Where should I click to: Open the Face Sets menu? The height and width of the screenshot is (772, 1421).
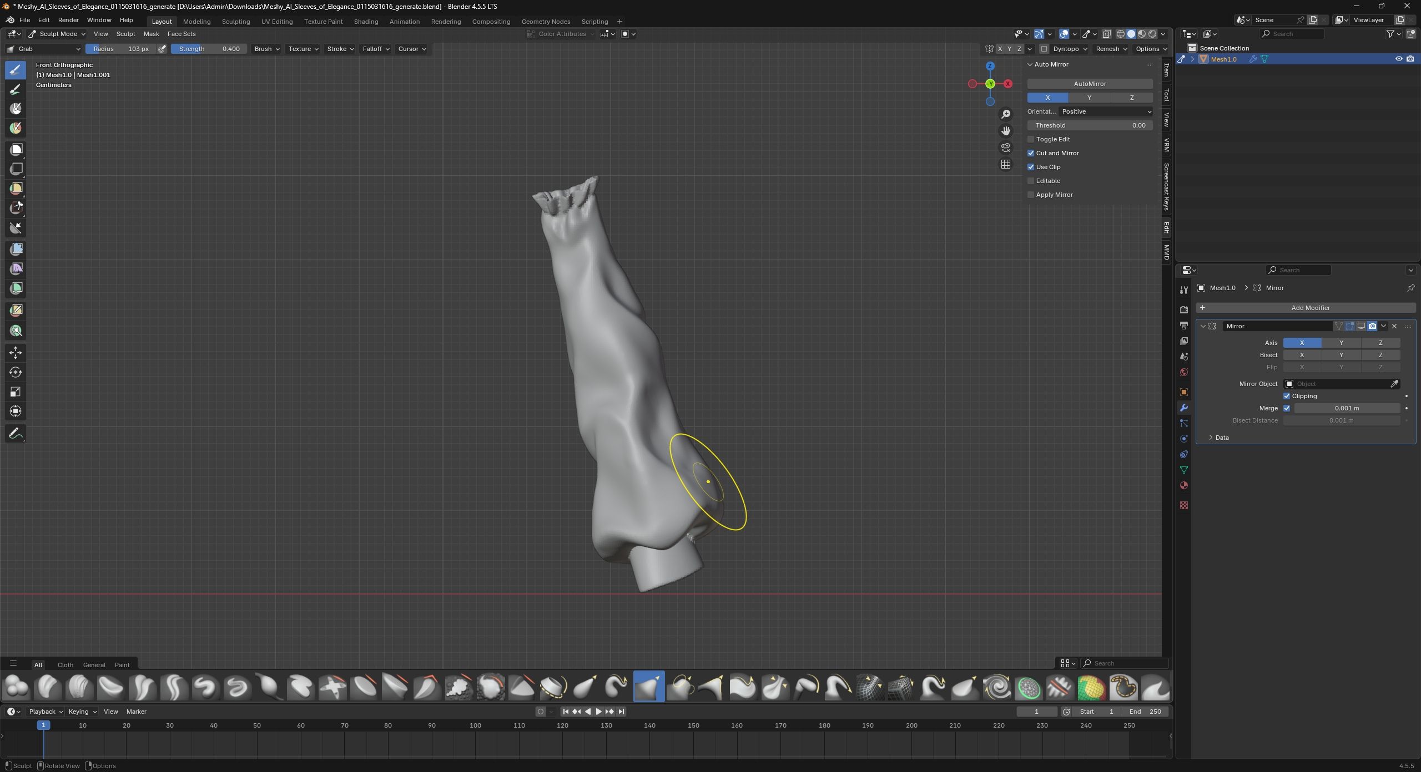[x=182, y=34]
